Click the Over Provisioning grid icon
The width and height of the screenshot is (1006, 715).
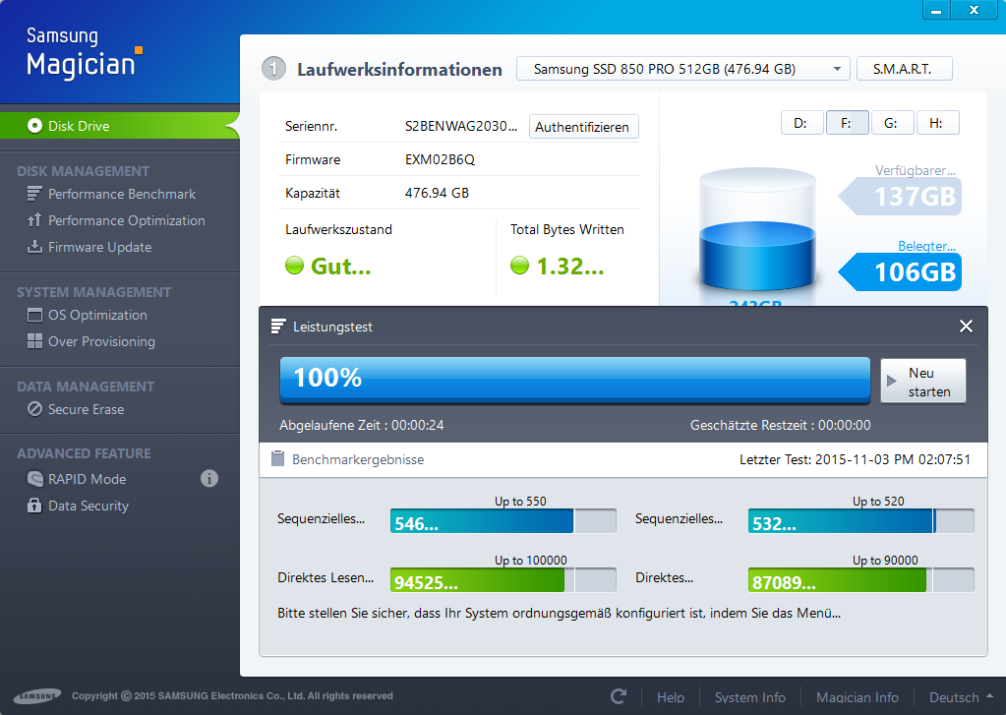[34, 341]
